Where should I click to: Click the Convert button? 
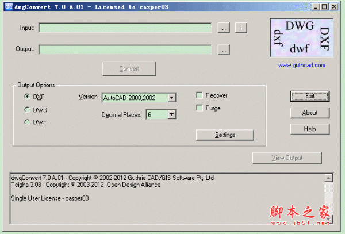point(129,69)
